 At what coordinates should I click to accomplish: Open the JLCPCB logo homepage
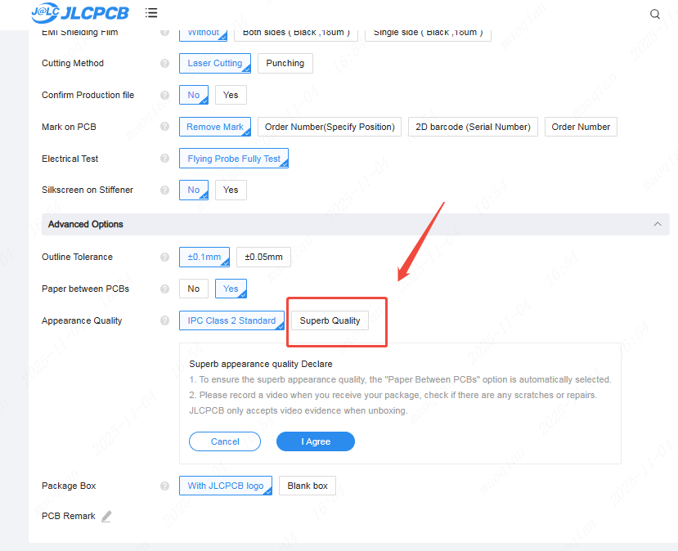[x=80, y=12]
